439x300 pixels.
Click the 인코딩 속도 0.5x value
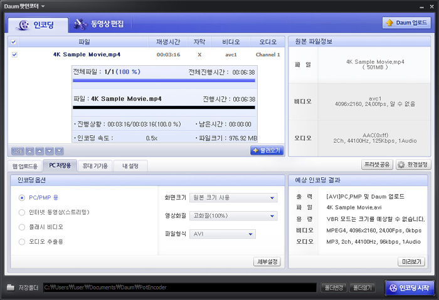click(152, 138)
